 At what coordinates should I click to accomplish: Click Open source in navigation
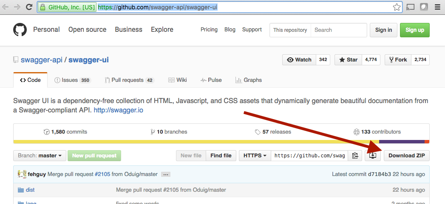tap(88, 29)
